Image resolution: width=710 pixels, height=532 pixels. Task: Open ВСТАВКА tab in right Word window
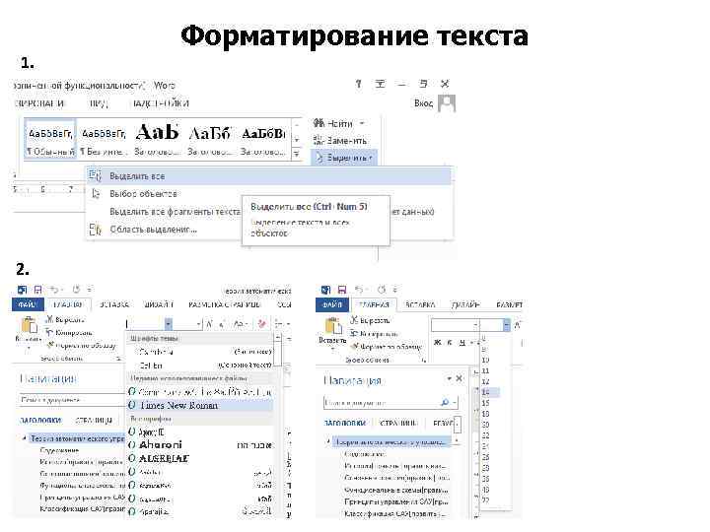420,304
